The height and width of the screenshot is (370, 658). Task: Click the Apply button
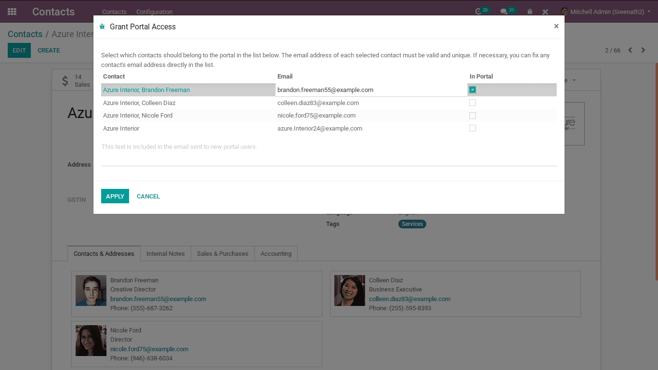[x=115, y=196]
